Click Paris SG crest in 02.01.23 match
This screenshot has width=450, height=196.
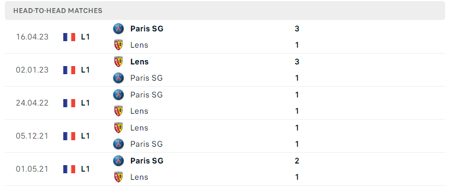coord(118,78)
